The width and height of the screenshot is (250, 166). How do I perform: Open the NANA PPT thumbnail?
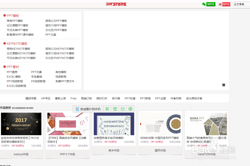(x=207, y=124)
